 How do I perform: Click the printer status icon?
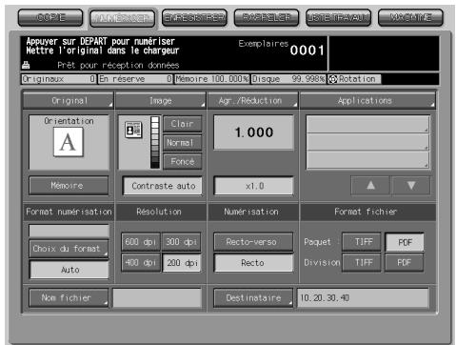(26, 65)
